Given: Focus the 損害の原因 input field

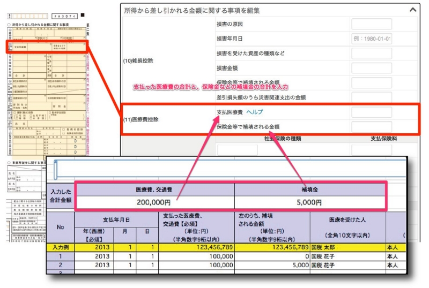Looking at the screenshot, I should 371,24.
